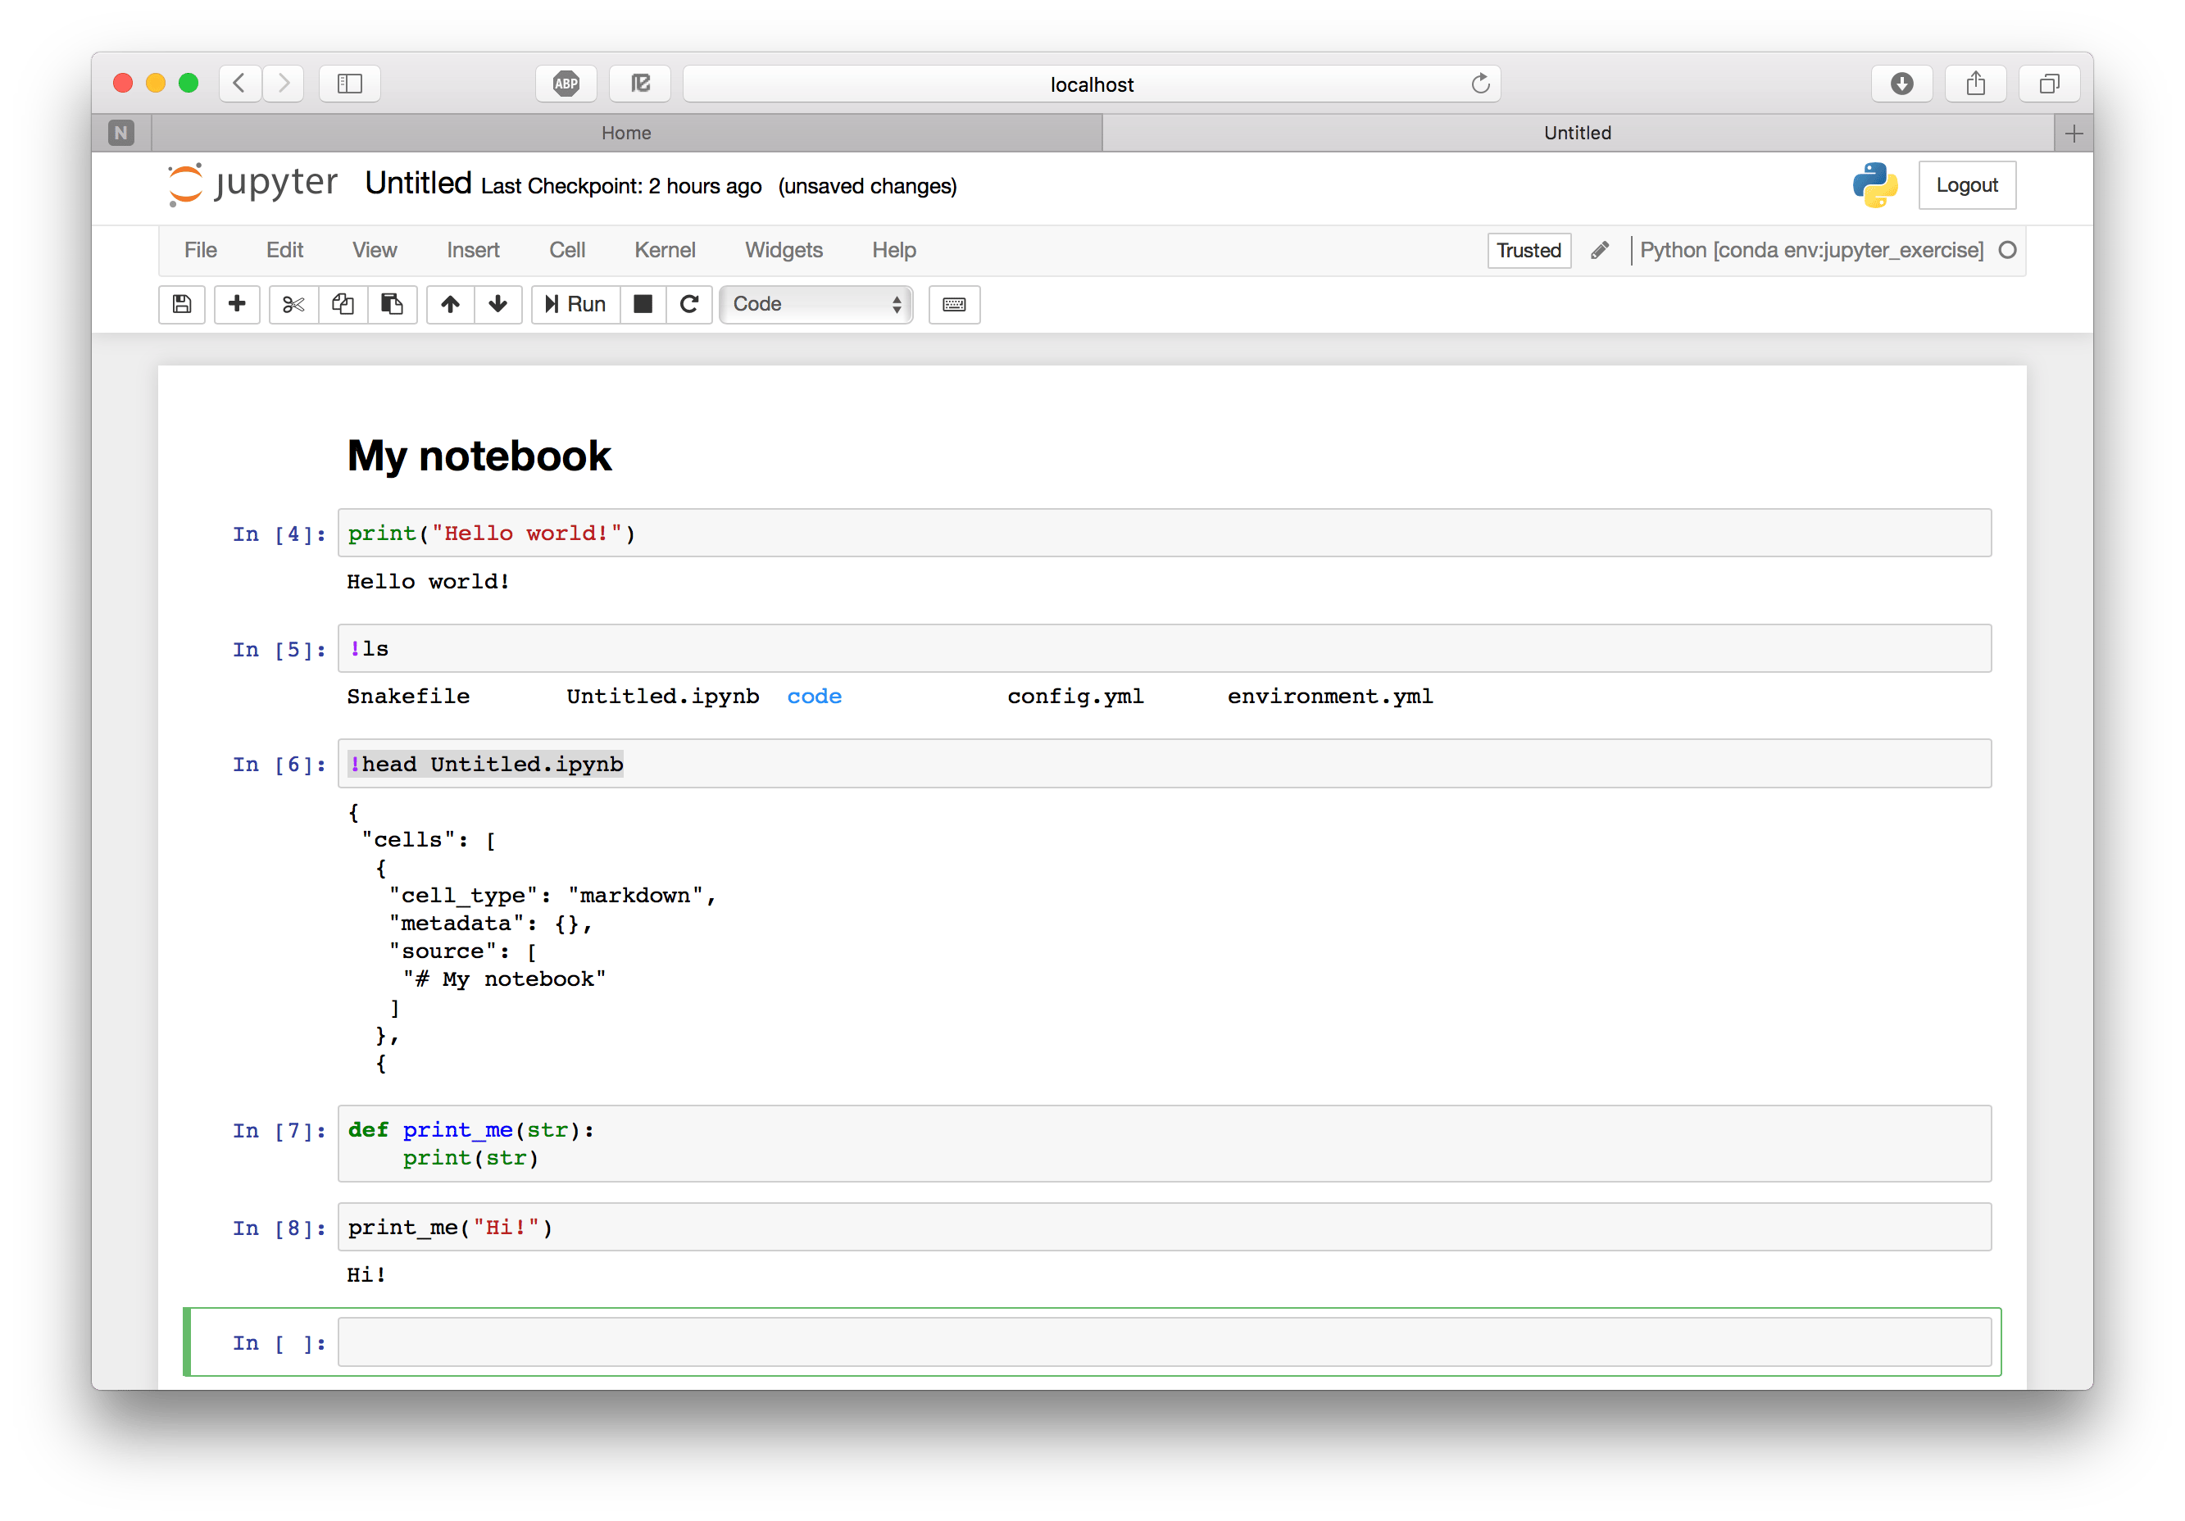Paste cells below icon
Viewport: 2185px width, 1521px height.
392,305
